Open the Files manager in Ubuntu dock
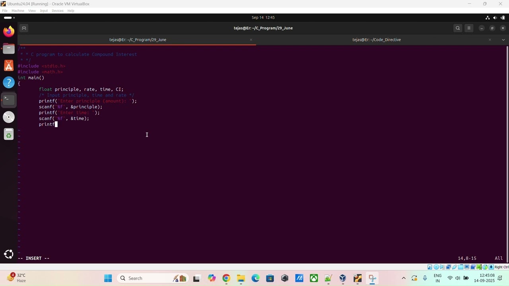The image size is (509, 286). (9, 48)
